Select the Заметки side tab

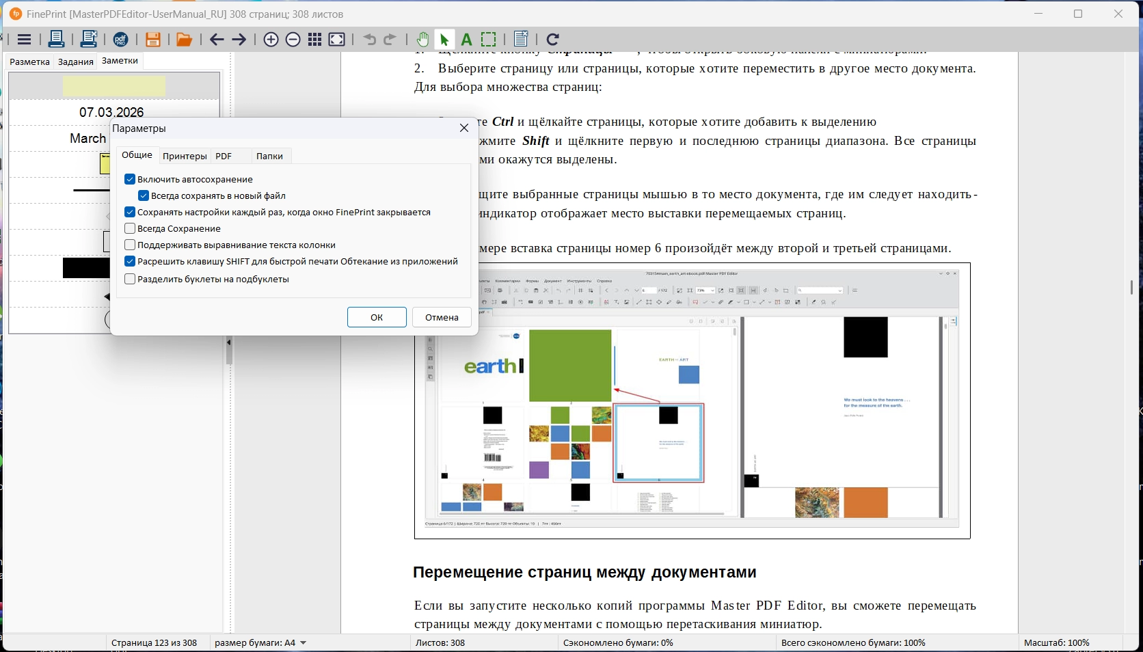(120, 61)
